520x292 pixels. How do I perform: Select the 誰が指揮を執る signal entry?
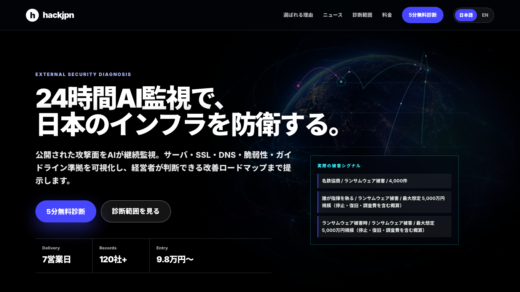(x=384, y=202)
